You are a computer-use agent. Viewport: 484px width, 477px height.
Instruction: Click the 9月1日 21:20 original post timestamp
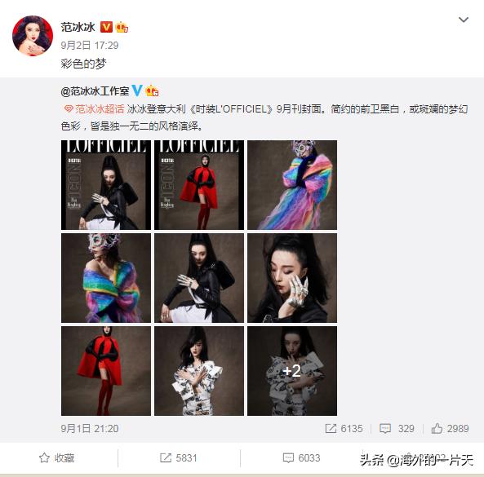click(x=90, y=428)
